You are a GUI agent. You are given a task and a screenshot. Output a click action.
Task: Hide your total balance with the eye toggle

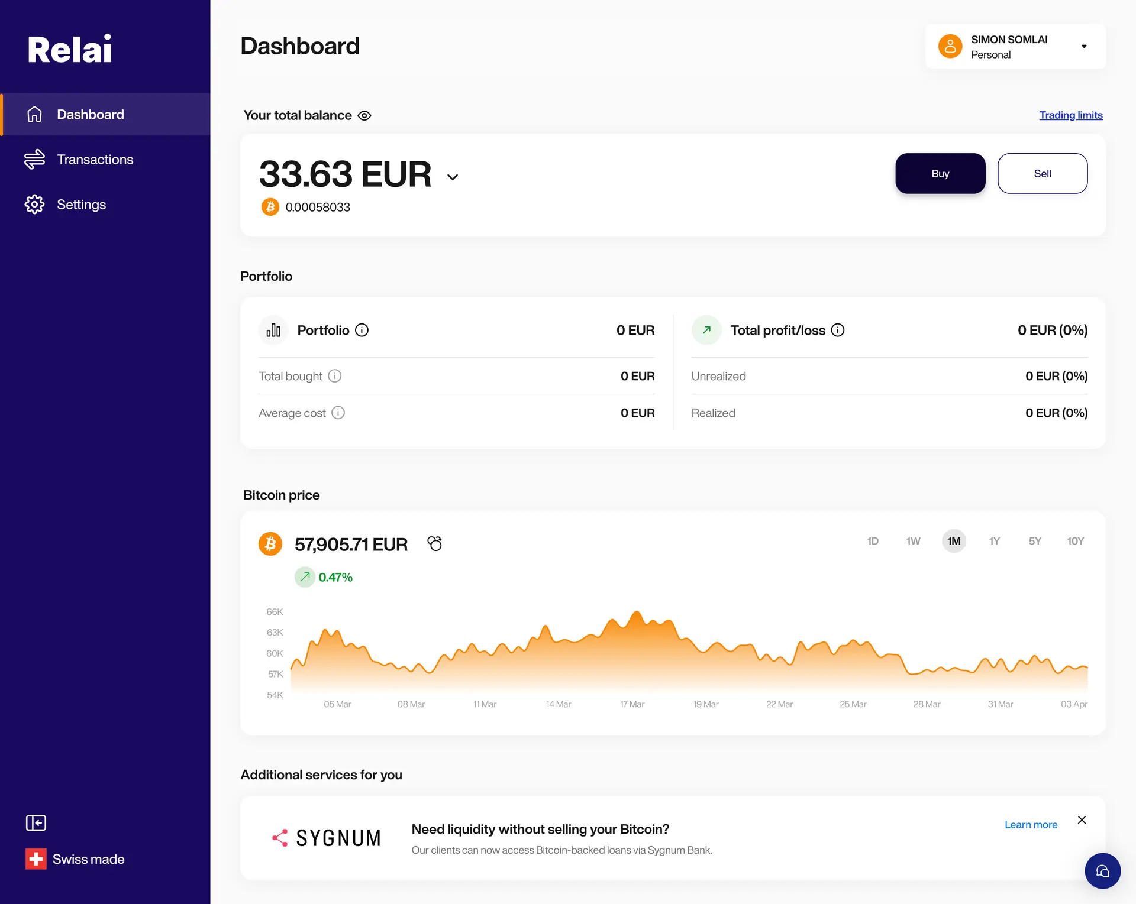tap(364, 115)
